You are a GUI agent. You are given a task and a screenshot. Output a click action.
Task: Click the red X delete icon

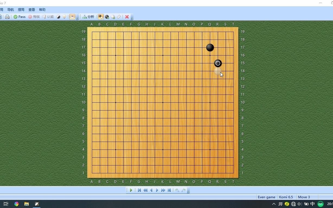127,17
